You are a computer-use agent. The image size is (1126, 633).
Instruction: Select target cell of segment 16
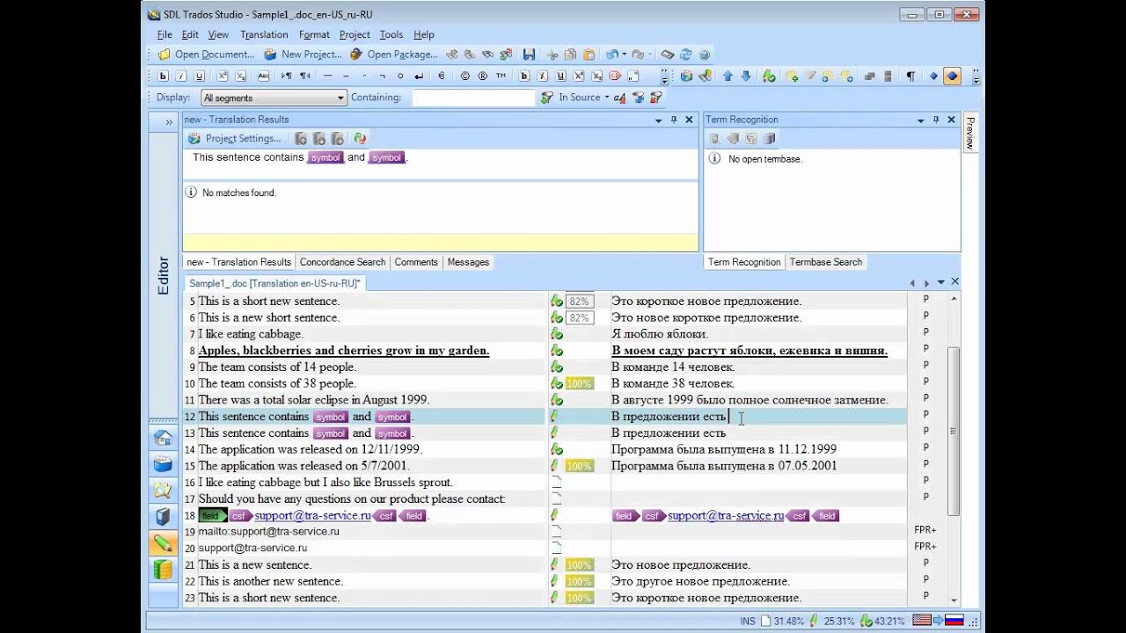[x=758, y=482]
